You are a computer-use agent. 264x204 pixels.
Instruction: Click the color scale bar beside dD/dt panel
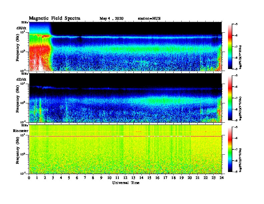pyautogui.click(x=230, y=98)
